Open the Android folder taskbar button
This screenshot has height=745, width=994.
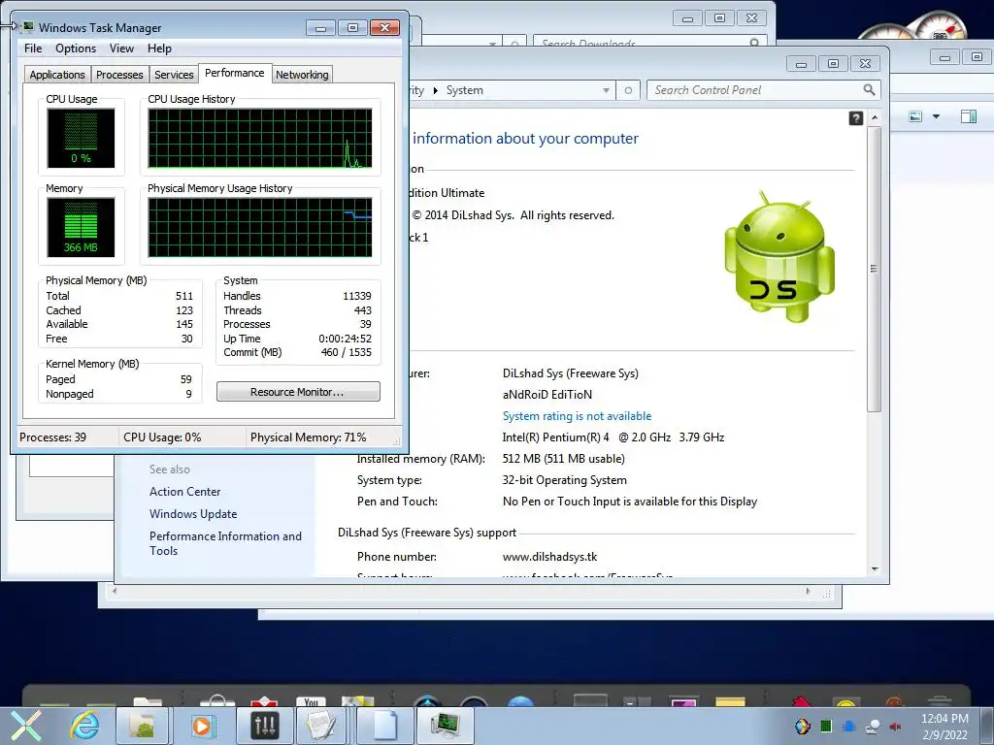143,726
